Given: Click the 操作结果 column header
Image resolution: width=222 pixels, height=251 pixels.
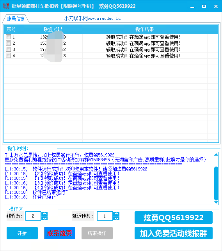Looking at the screenshot, I should coord(145,29).
